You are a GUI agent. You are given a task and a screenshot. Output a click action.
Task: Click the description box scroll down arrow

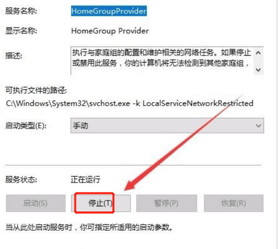coord(258,69)
